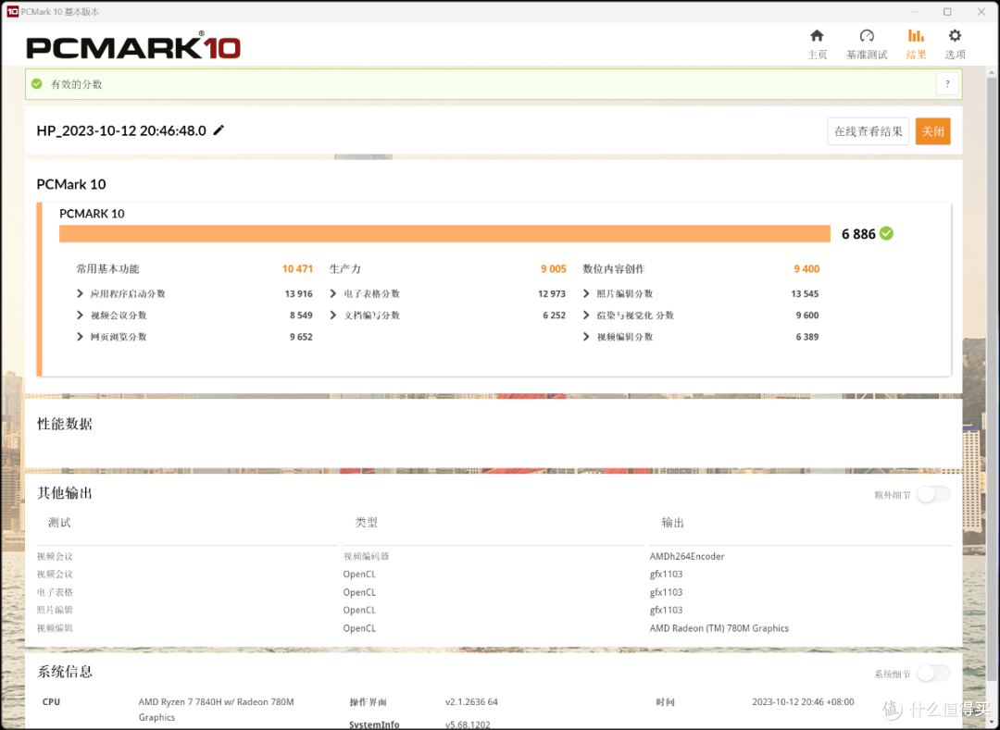The width and height of the screenshot is (1000, 730).
Task: Click the AMDh264Encoder output value
Action: (x=687, y=556)
